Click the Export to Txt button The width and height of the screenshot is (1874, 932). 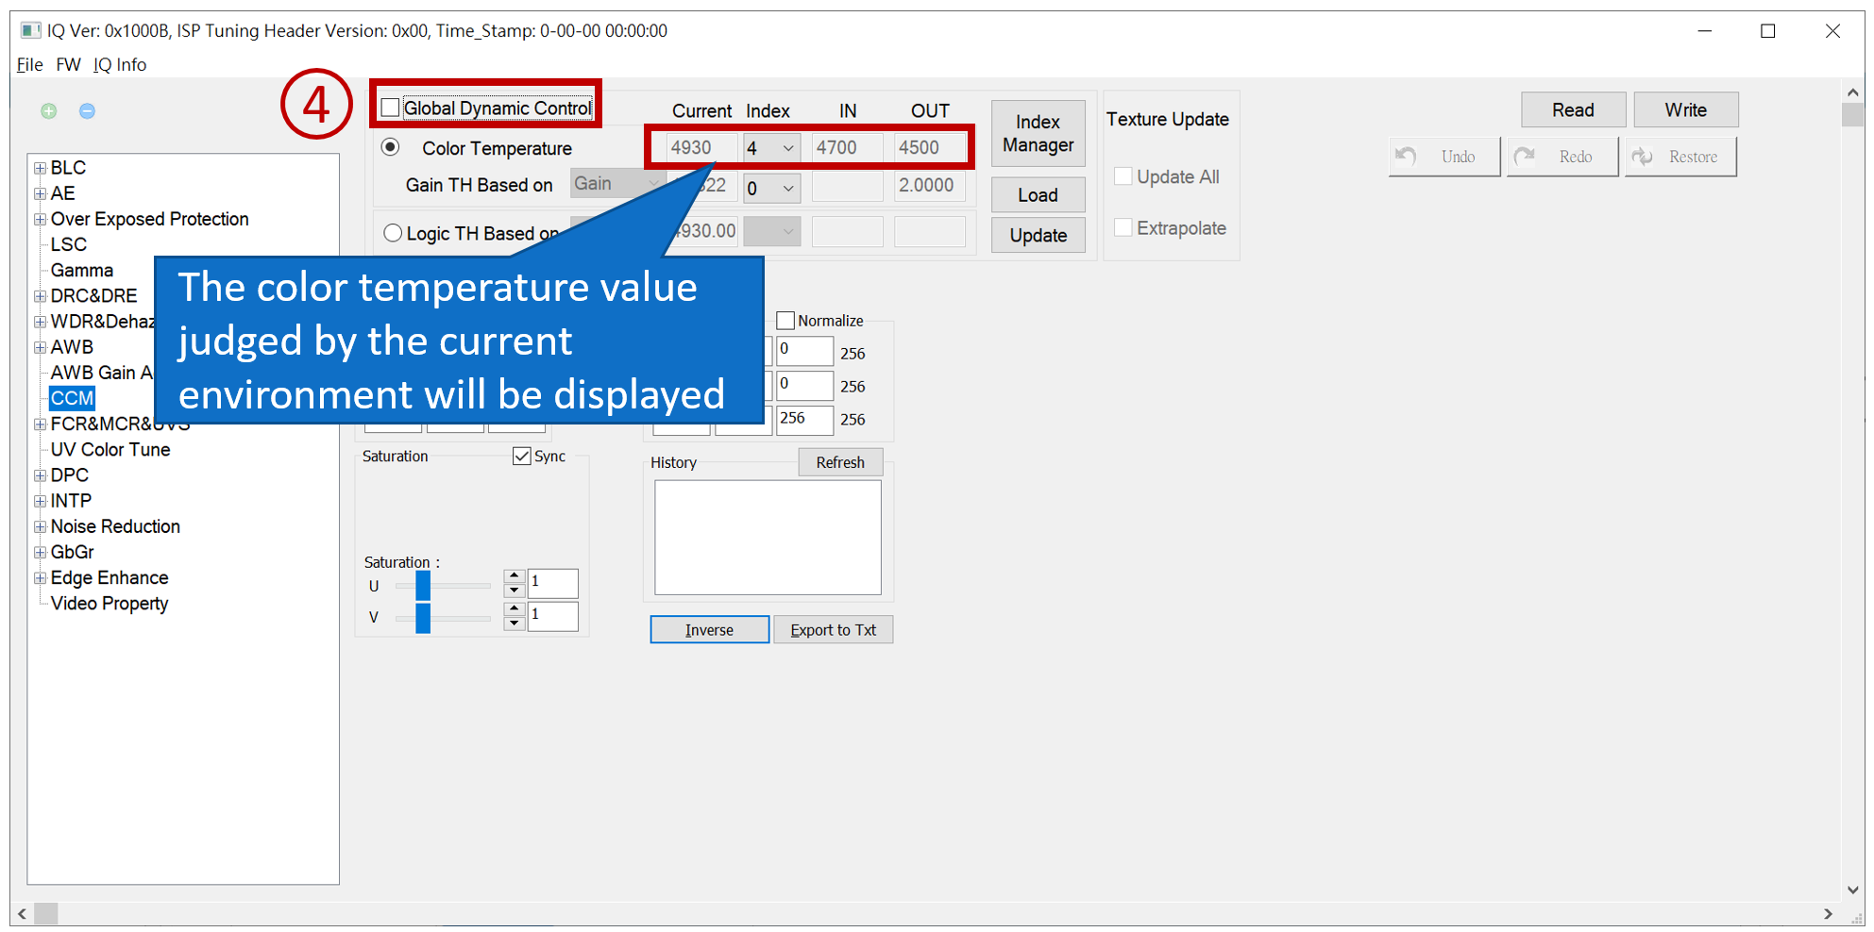coord(833,630)
